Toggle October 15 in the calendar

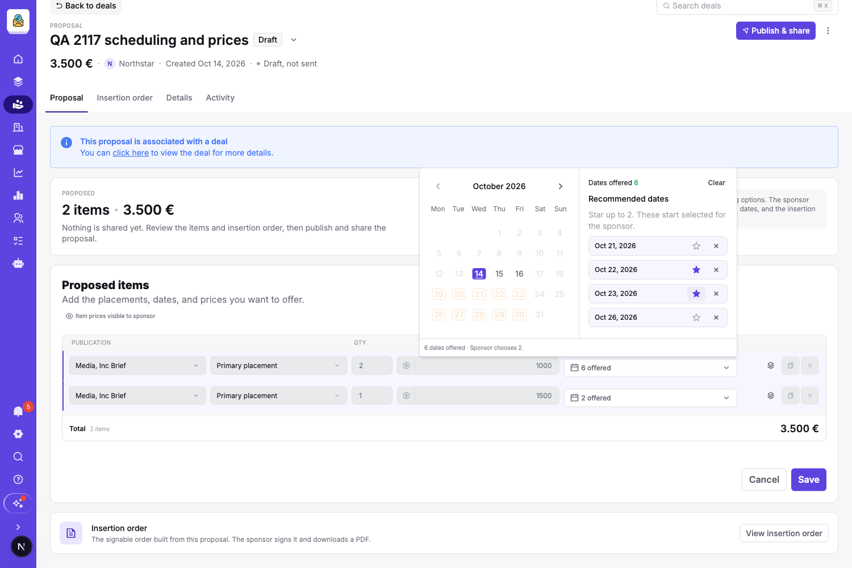pos(499,274)
